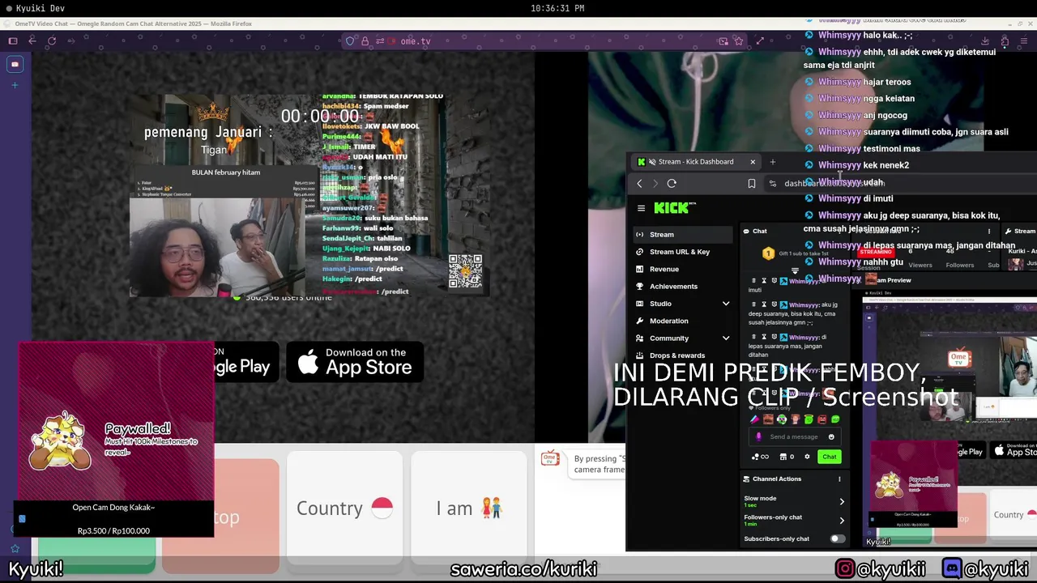Click the pinned tab in Firefox vertical tabs
This screenshot has width=1037, height=583.
pos(15,64)
